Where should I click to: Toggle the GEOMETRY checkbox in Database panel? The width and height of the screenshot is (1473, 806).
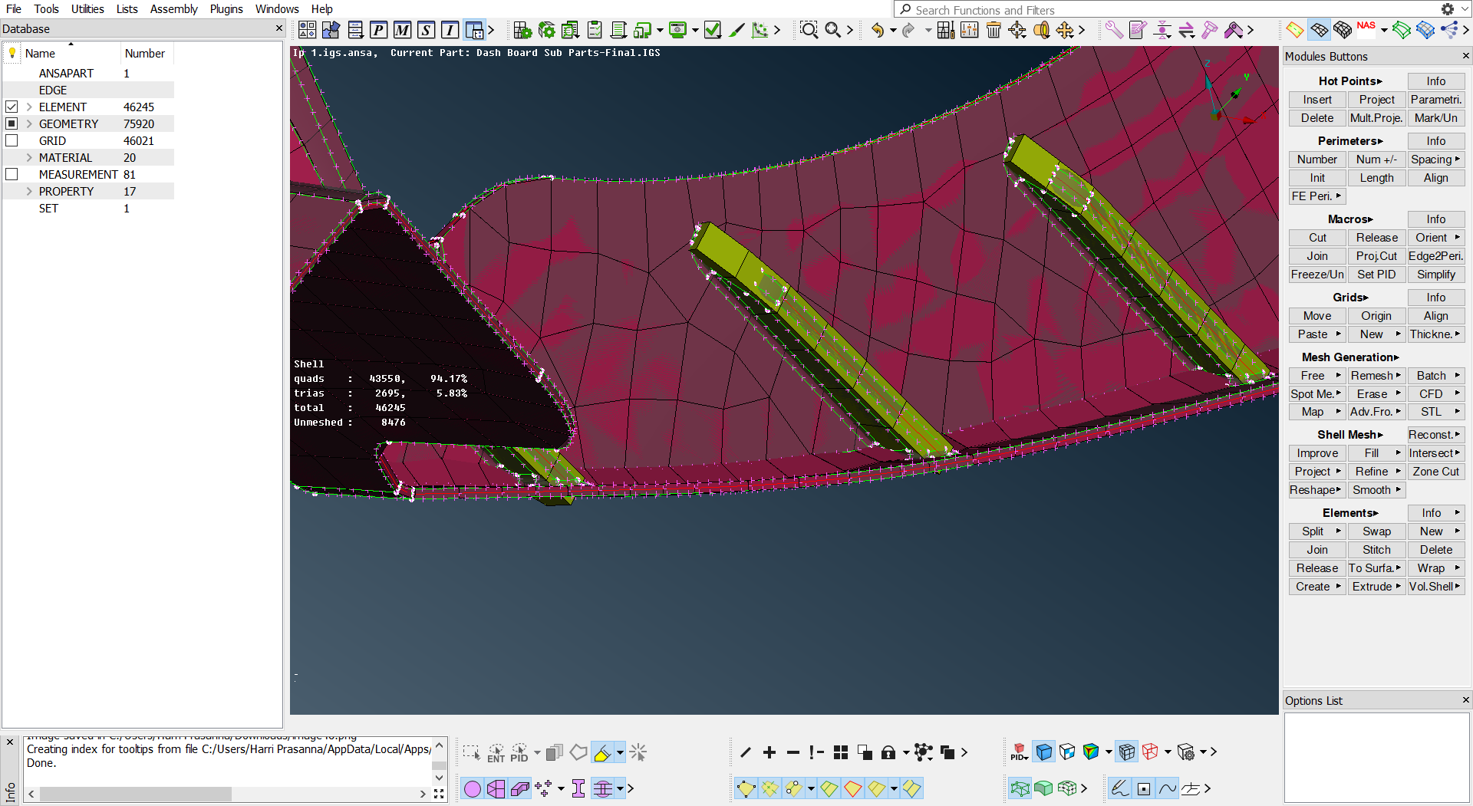pyautogui.click(x=12, y=123)
